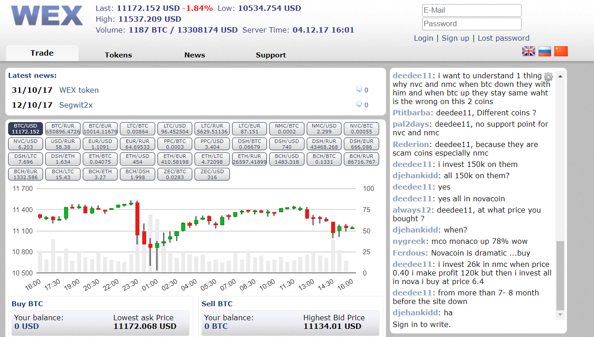
Task: Select the DSH/USD pair
Action: pos(287,144)
